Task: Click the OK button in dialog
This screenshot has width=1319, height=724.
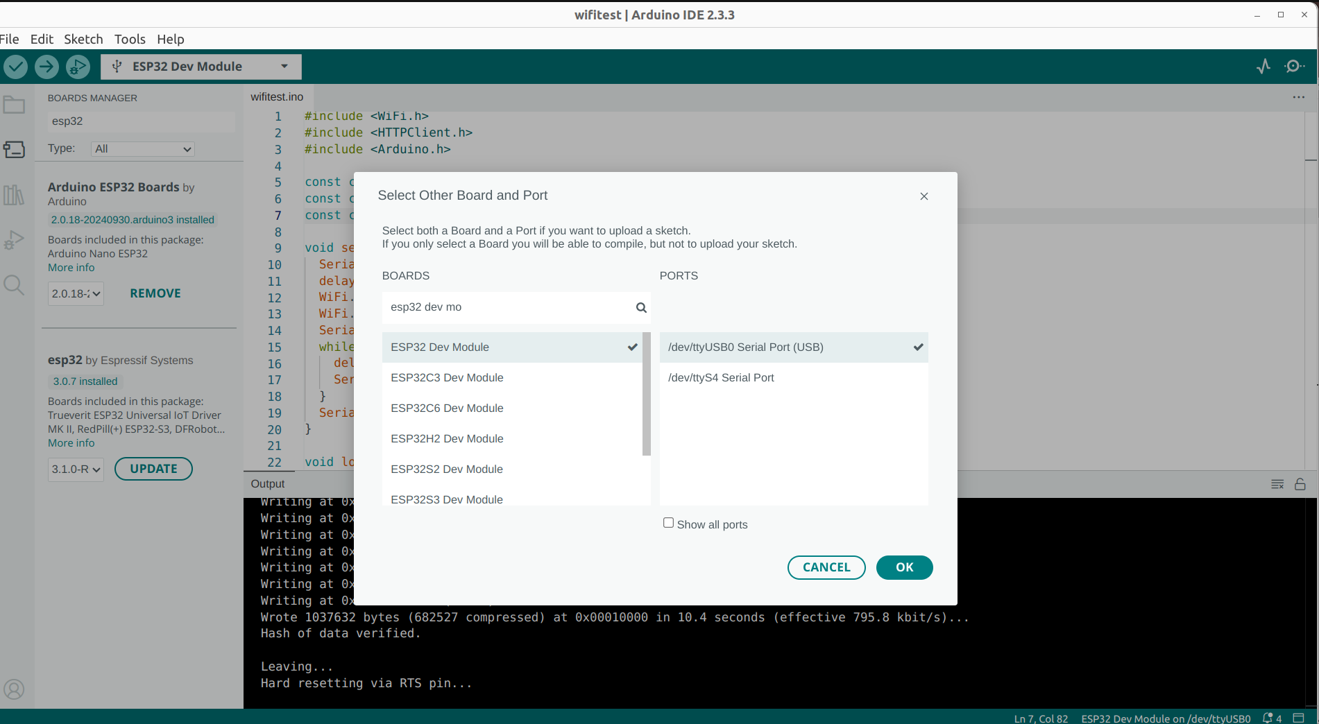Action: [x=904, y=567]
